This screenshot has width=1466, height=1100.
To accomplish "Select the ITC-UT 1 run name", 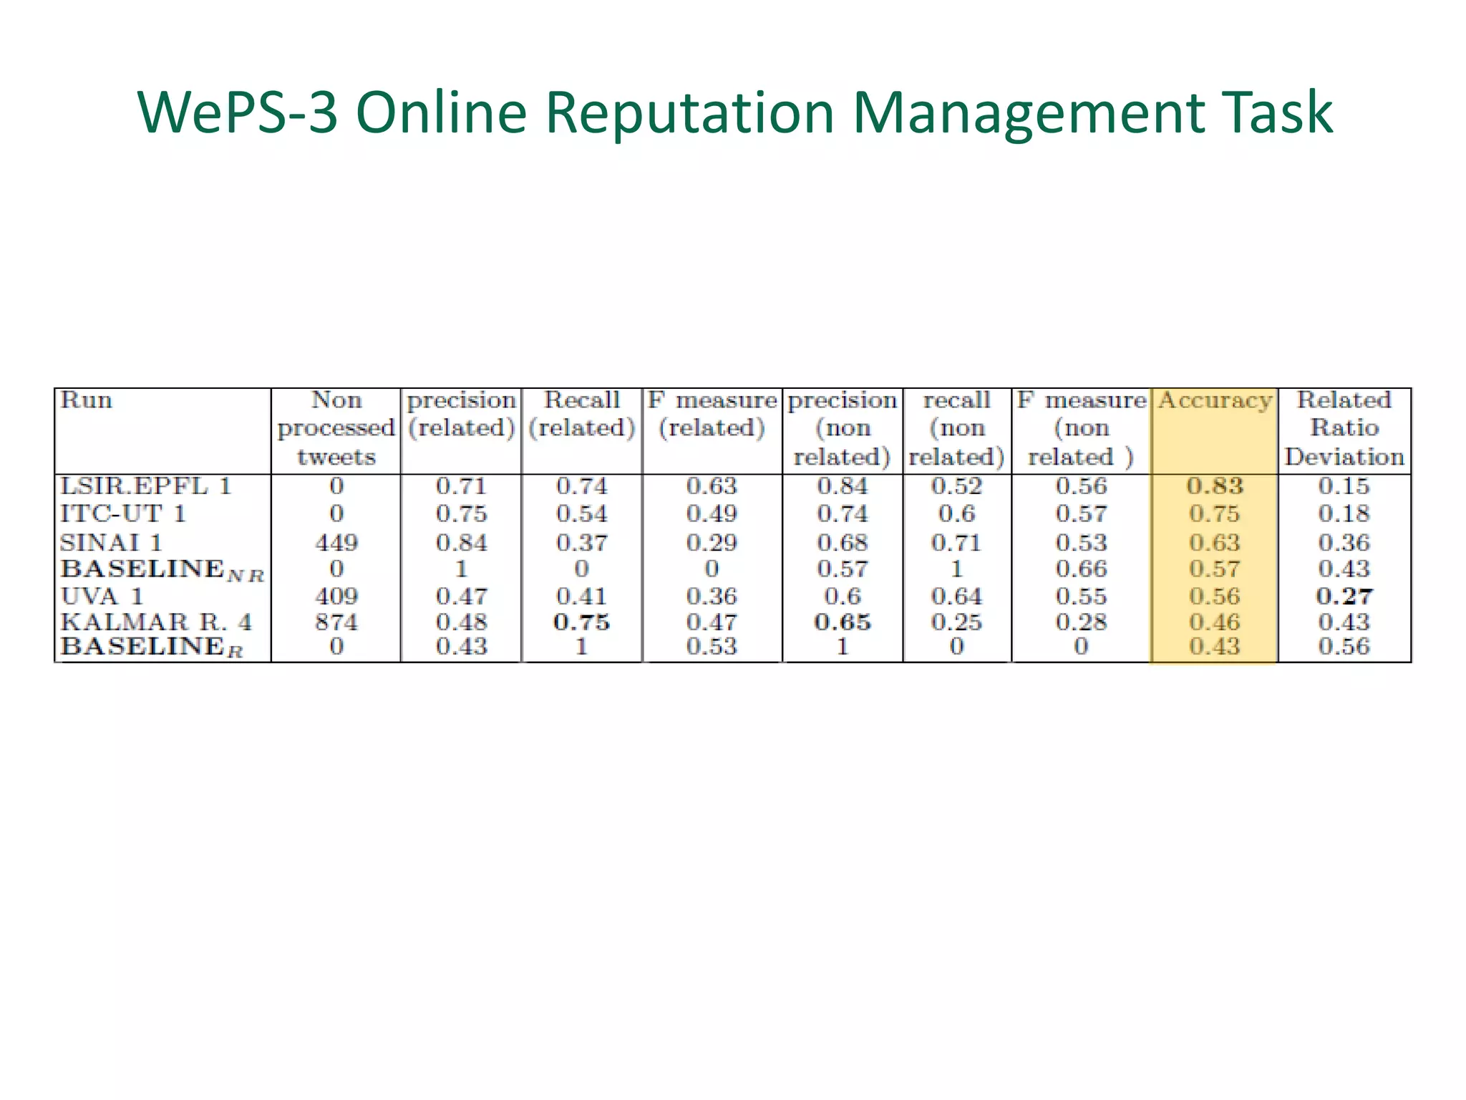I will click(x=123, y=513).
